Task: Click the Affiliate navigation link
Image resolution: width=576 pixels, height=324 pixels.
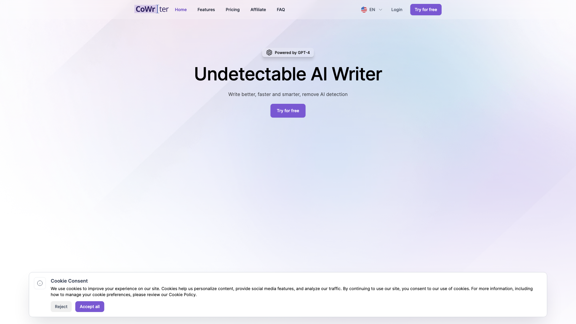Action: (258, 10)
